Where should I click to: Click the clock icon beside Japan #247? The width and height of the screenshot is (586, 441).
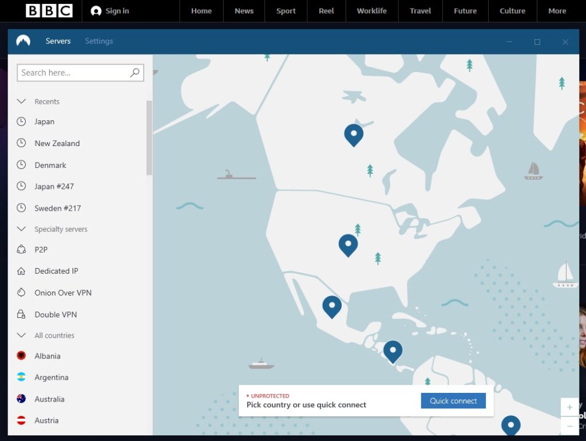[21, 186]
